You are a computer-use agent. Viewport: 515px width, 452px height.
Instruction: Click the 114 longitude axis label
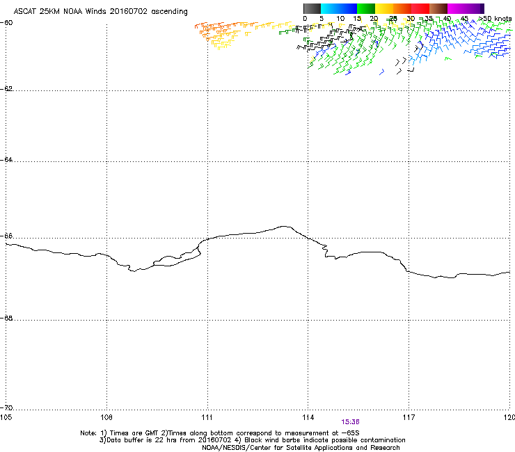click(308, 417)
